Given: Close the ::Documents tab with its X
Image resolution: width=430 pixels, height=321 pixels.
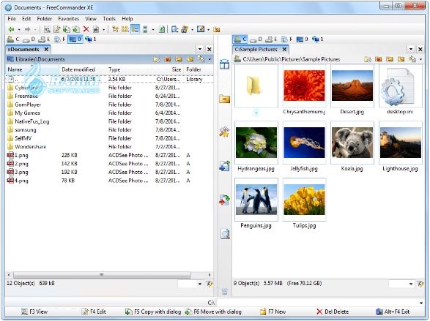Looking at the screenshot, I should pos(46,49).
